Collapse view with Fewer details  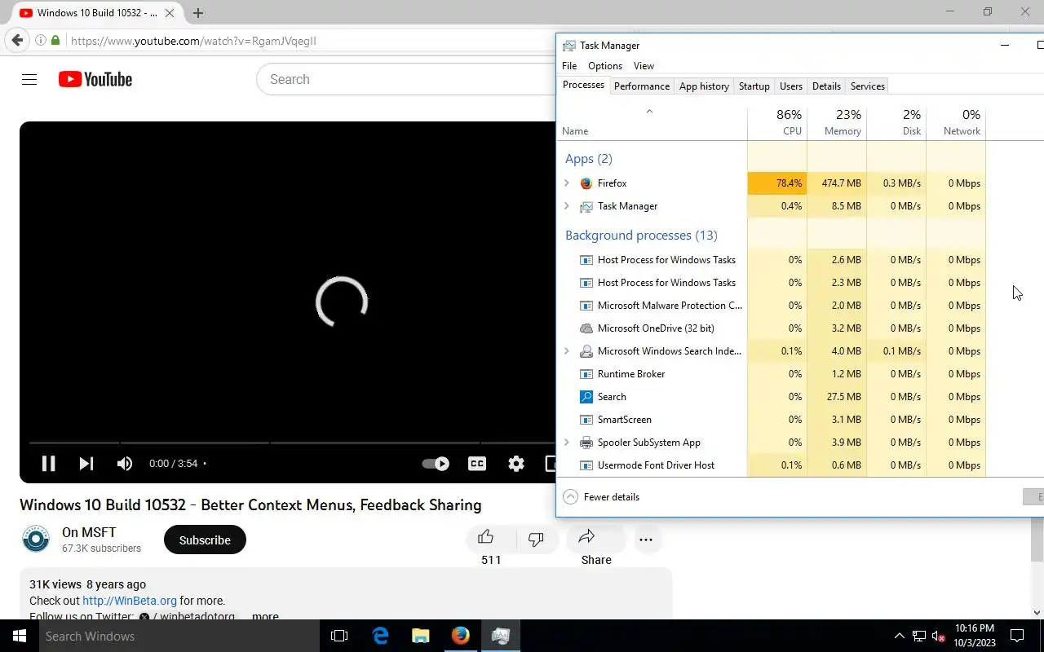[x=602, y=497]
